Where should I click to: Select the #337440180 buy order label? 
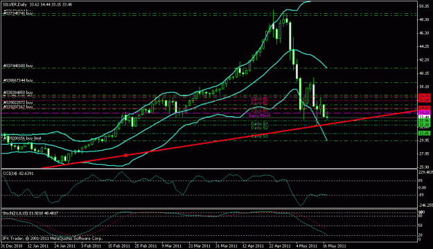click(x=18, y=66)
